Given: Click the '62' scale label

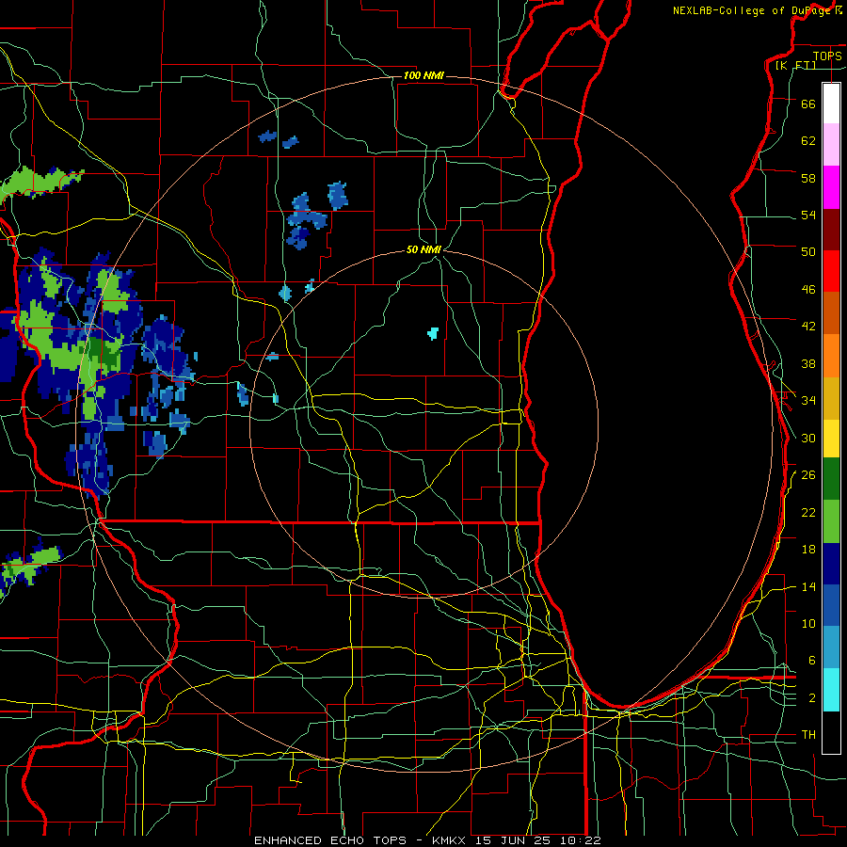Looking at the screenshot, I should click(x=808, y=140).
